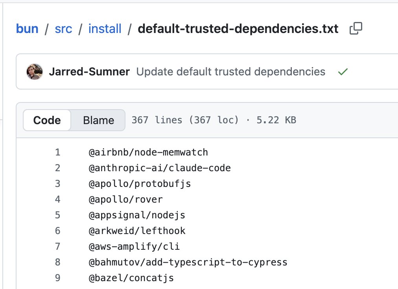Click the @apollo/protobufjs line text

[140, 183]
